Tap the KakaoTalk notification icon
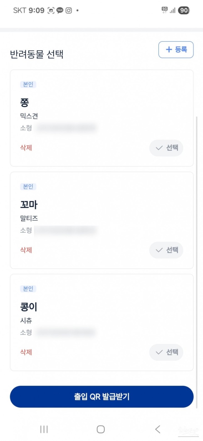 pyautogui.click(x=60, y=11)
